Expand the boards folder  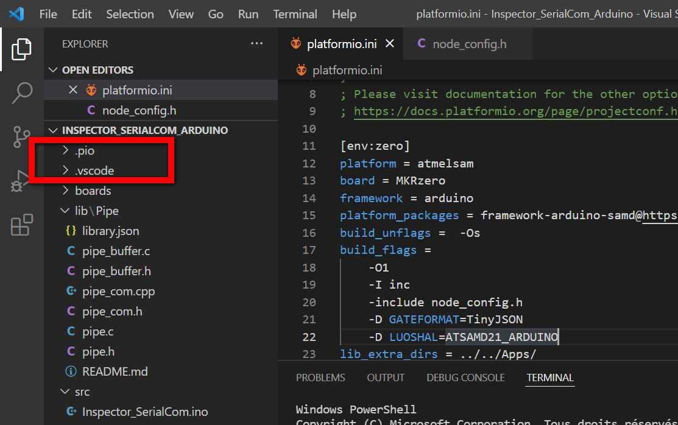(93, 191)
